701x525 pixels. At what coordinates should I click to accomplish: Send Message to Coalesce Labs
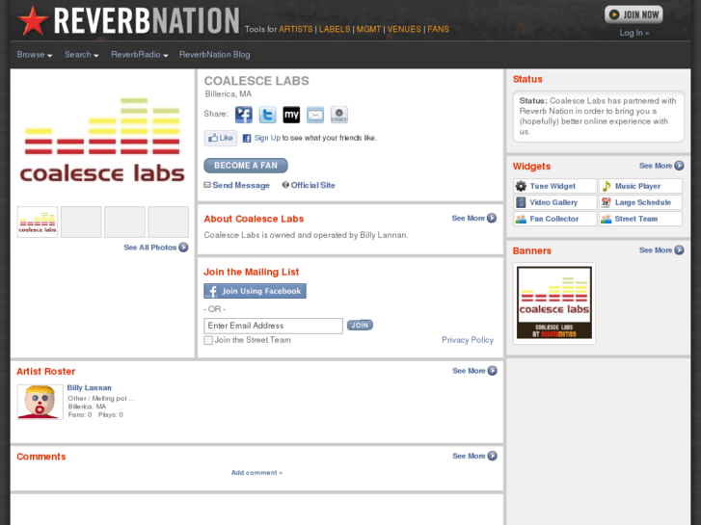(x=237, y=185)
